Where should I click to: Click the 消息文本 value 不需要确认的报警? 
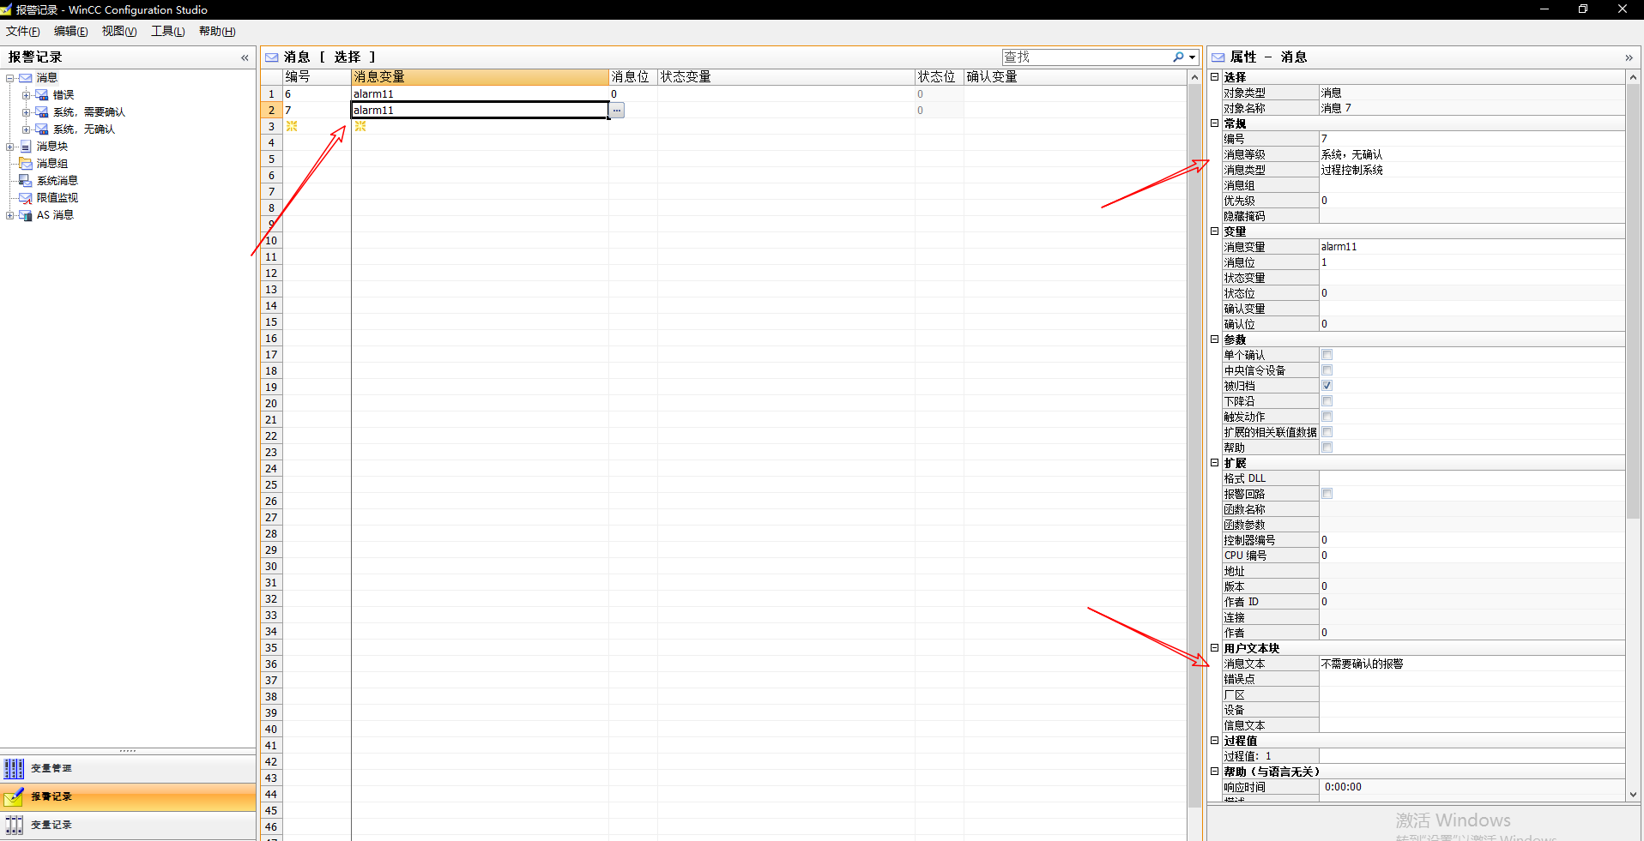1362,664
